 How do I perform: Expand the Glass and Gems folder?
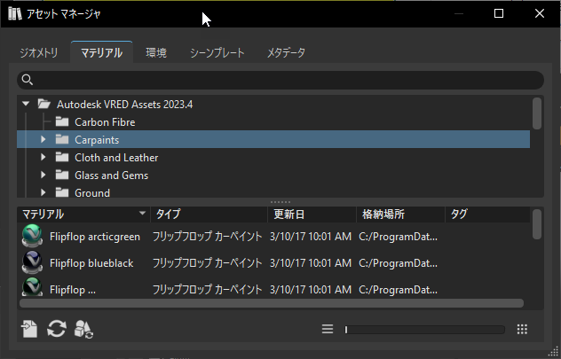(43, 175)
